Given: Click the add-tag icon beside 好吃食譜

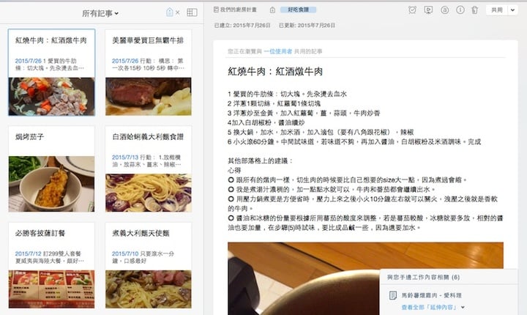Looking at the screenshot, I should [x=272, y=10].
